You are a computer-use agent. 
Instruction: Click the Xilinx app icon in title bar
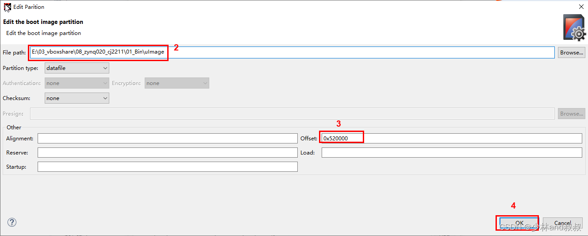[7, 7]
